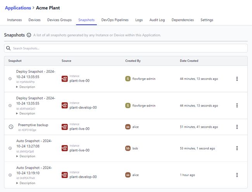Expand Description of Auto Snapshot 13:27:08
252x192 pixels.
pyautogui.click(x=26, y=156)
